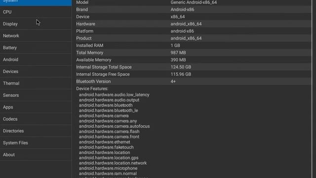The image size is (316, 178).
Task: Click android.hardware.ethernet entry
Action: (104, 142)
